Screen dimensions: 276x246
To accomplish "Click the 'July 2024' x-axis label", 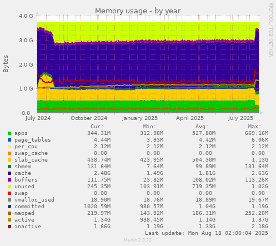I will point(38,118).
